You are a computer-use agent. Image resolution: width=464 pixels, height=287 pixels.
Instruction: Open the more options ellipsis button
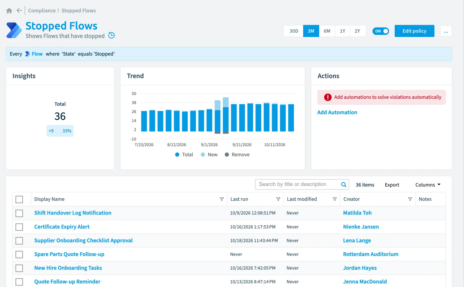point(446,31)
